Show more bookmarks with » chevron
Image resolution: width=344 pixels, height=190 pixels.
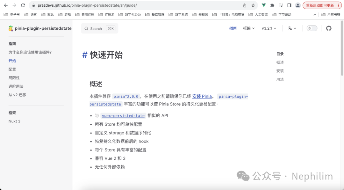pos(315,14)
